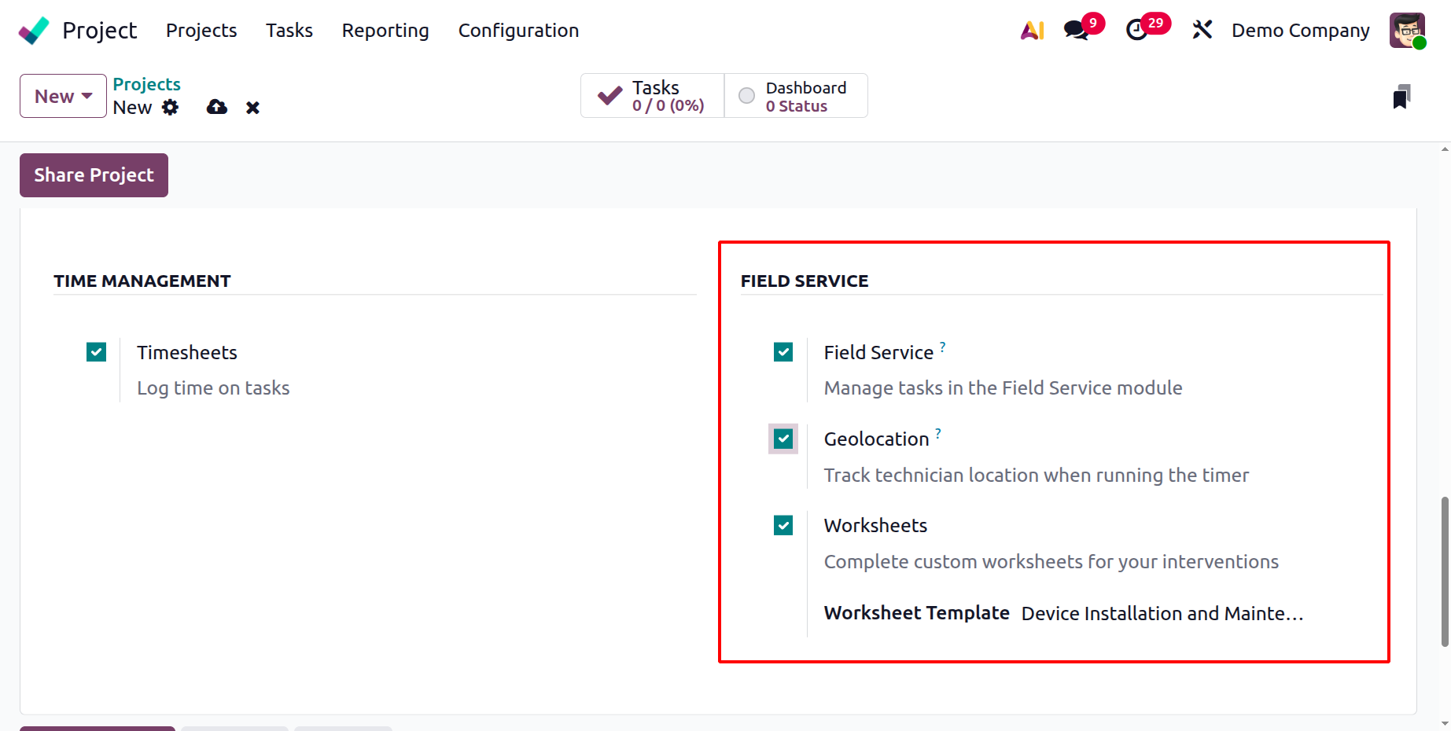Open the conversations chat icon
Image resolution: width=1451 pixels, height=731 pixels.
pos(1076,31)
